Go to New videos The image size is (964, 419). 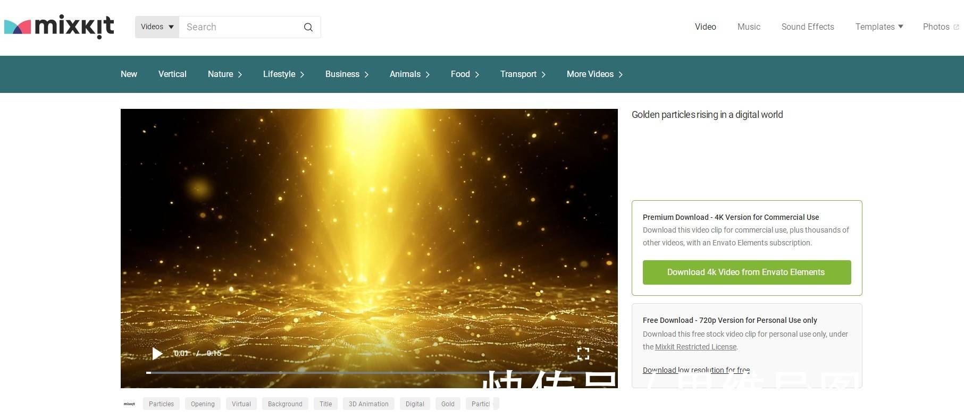tap(129, 74)
